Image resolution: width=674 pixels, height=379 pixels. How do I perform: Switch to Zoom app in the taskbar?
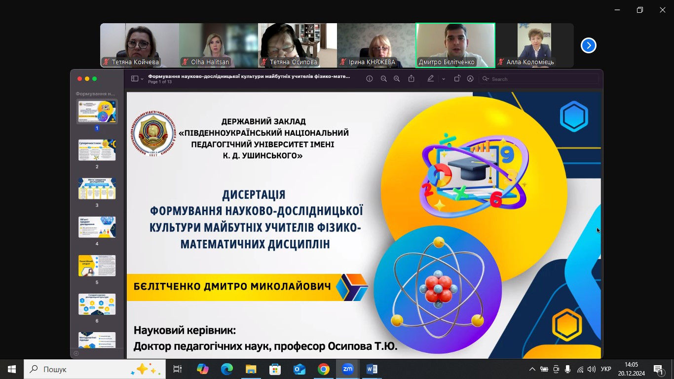click(348, 369)
